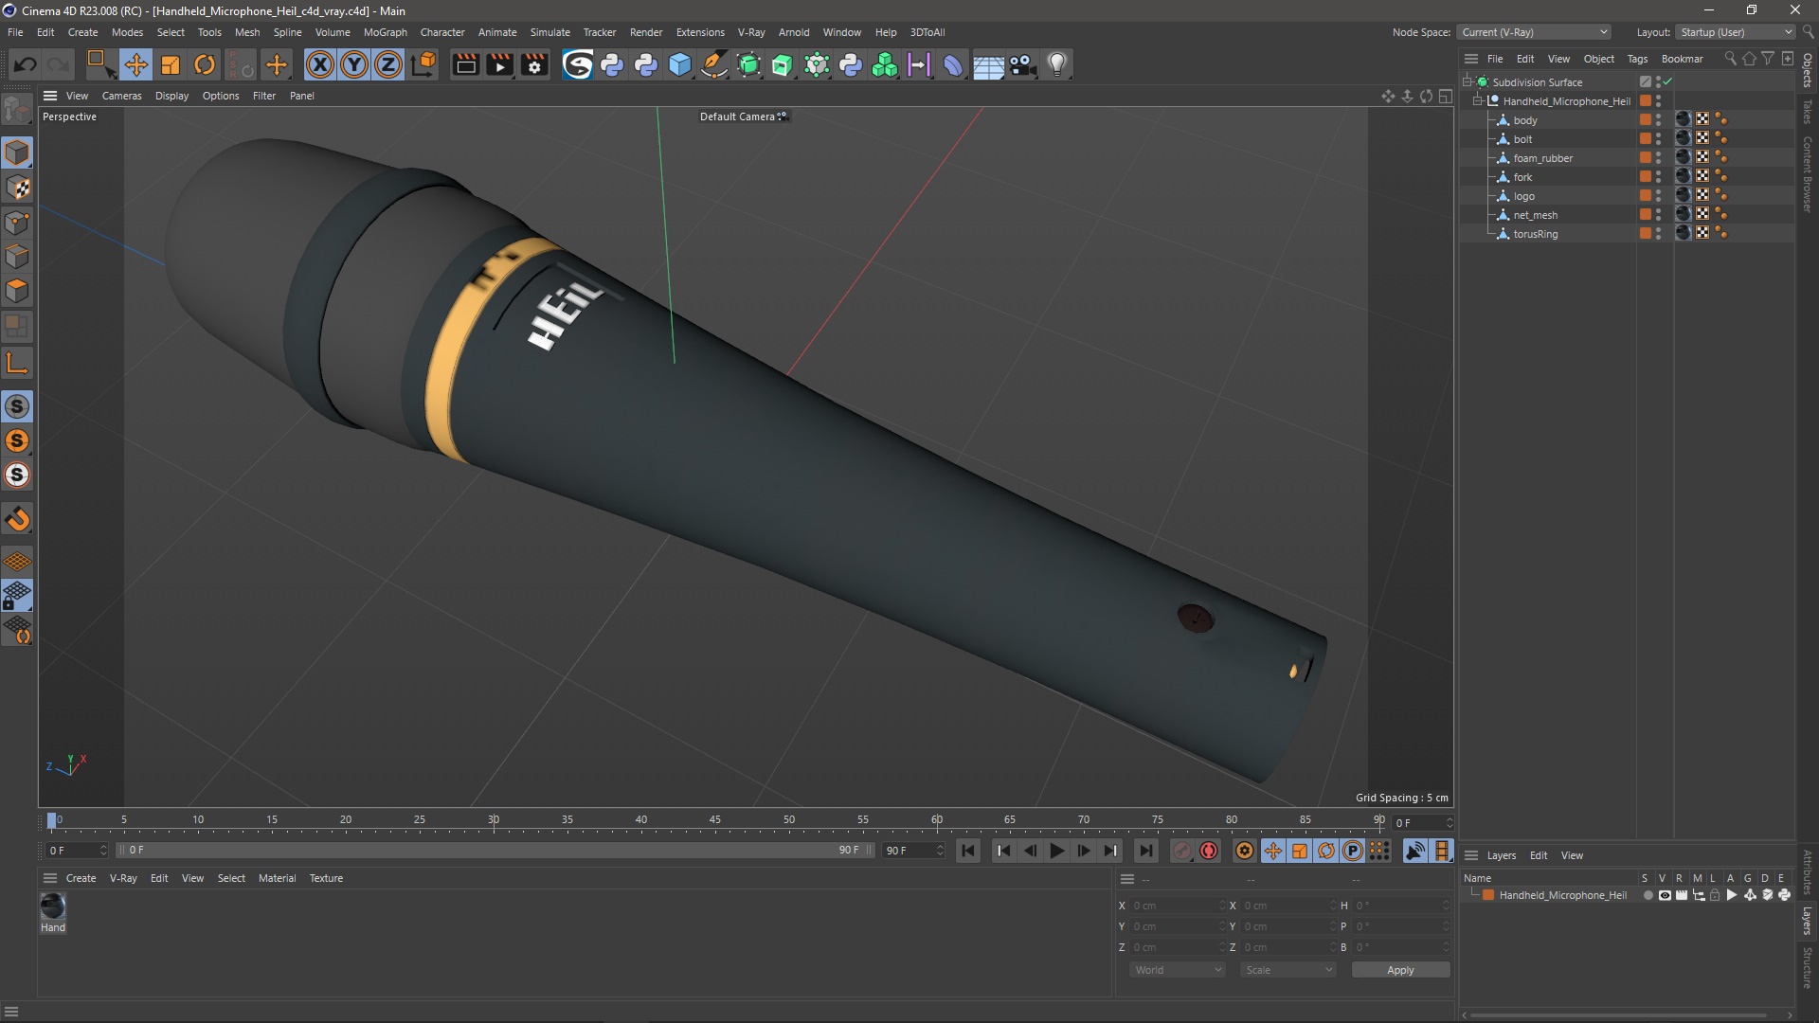
Task: Add a camera object
Action: tap(1023, 64)
